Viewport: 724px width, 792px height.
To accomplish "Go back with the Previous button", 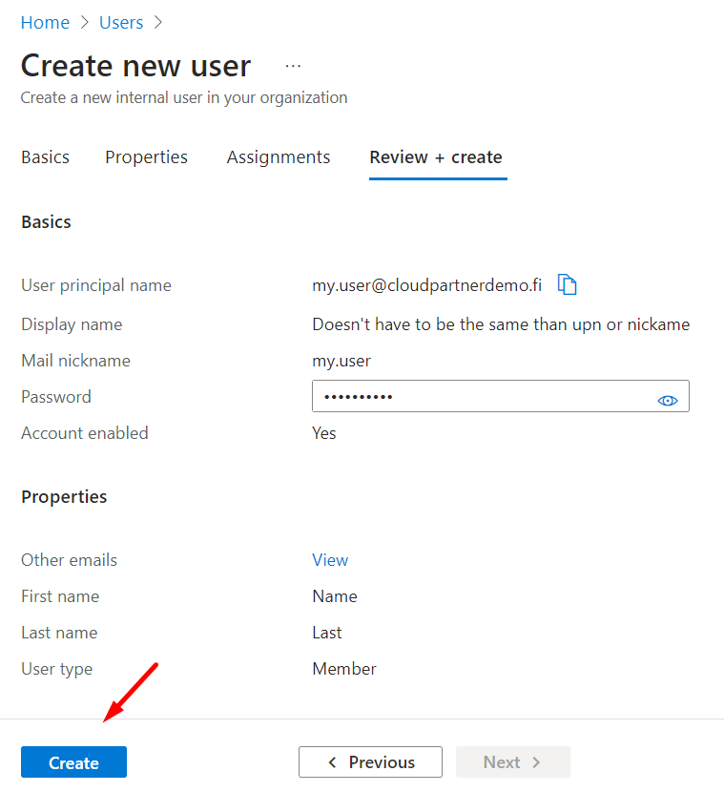I will (x=370, y=762).
